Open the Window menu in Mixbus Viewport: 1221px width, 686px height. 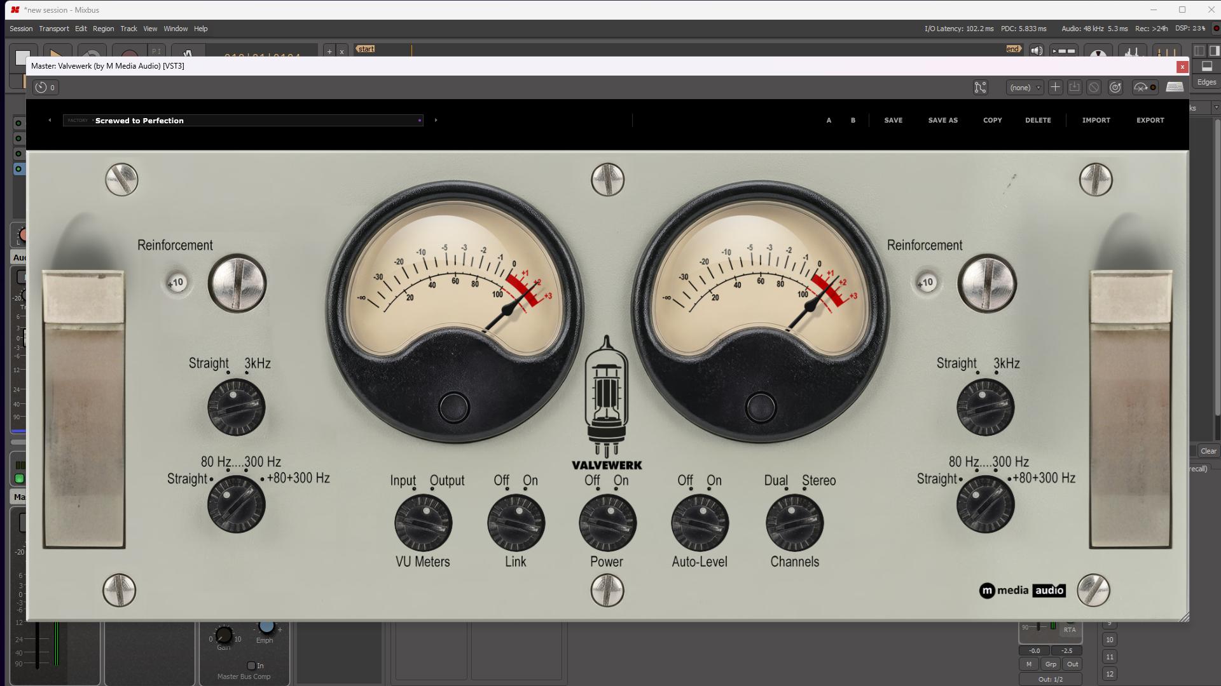pyautogui.click(x=176, y=29)
